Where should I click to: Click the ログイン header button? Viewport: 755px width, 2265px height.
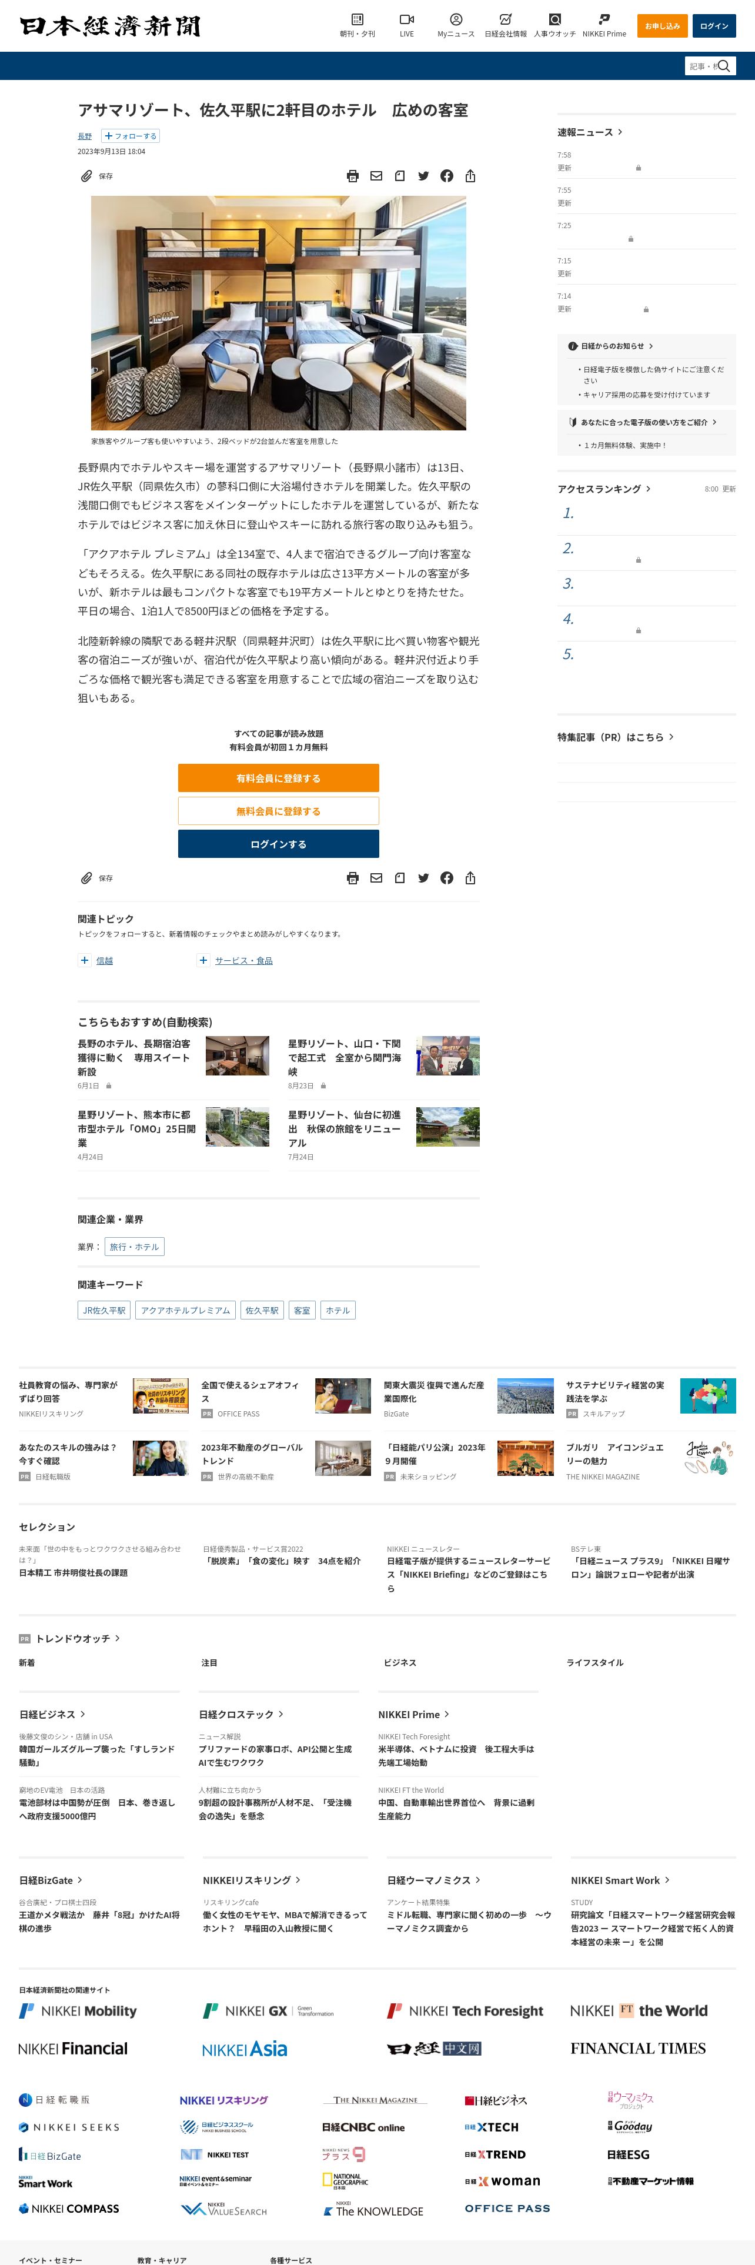(x=714, y=26)
